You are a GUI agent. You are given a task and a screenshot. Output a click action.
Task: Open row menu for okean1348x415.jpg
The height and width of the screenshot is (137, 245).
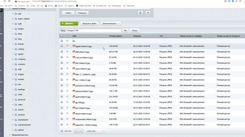pos(67,113)
